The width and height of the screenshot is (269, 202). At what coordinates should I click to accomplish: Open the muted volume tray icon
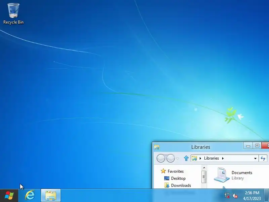point(235,196)
